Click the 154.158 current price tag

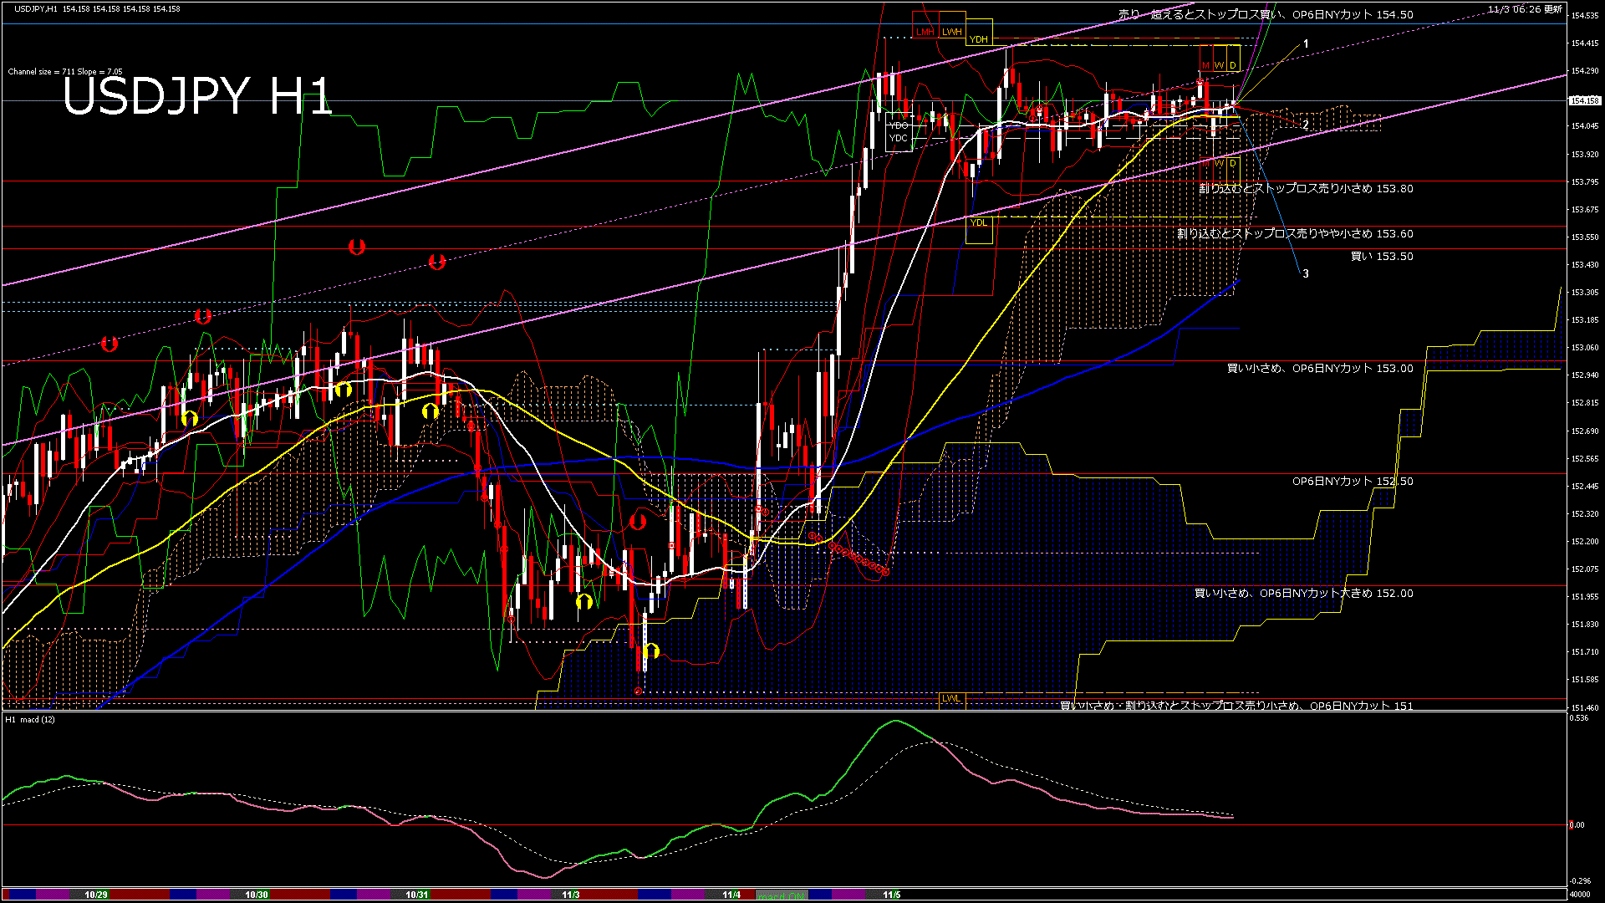coord(1584,100)
